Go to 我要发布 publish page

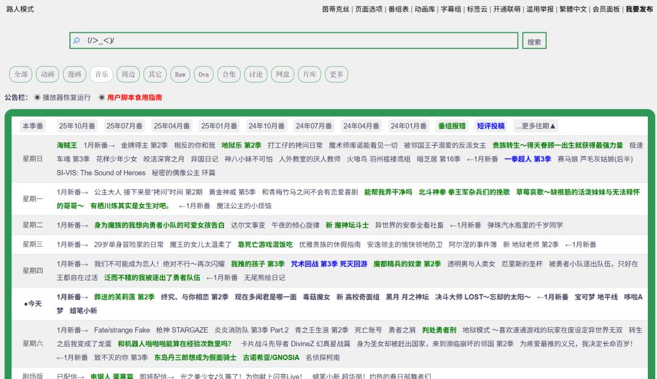pos(639,9)
